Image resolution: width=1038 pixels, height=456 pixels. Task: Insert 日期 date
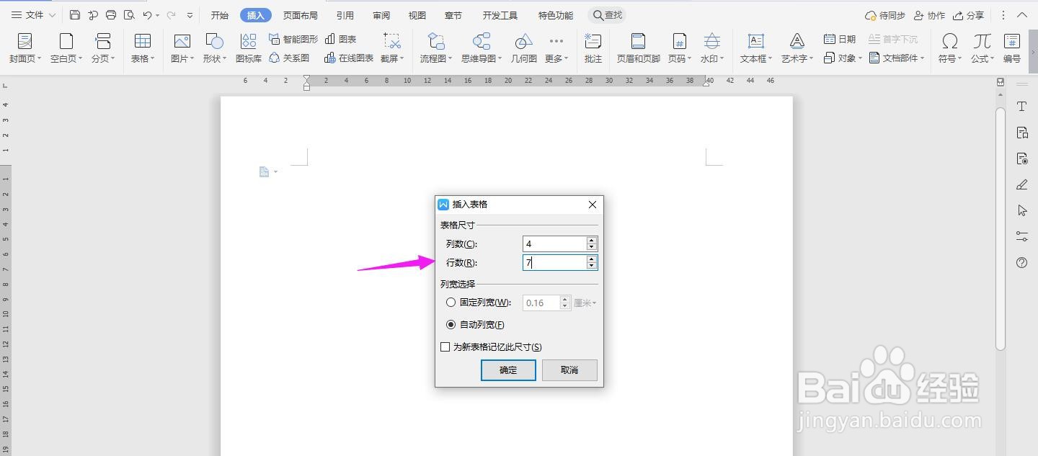pyautogui.click(x=840, y=39)
